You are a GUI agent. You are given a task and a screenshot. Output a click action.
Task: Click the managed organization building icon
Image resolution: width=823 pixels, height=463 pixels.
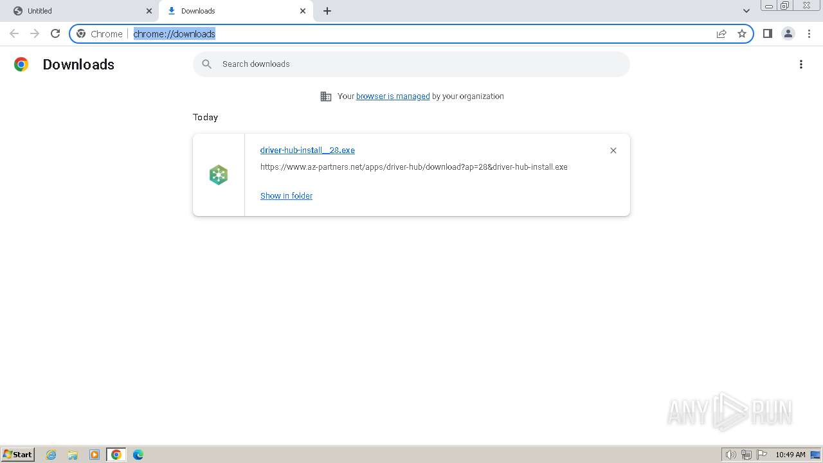(326, 96)
